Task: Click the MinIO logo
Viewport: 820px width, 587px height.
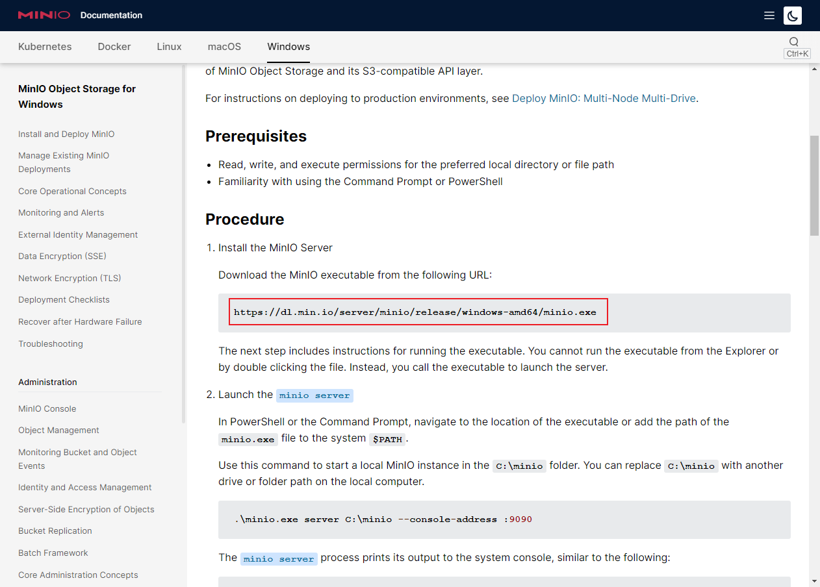Action: coord(44,15)
